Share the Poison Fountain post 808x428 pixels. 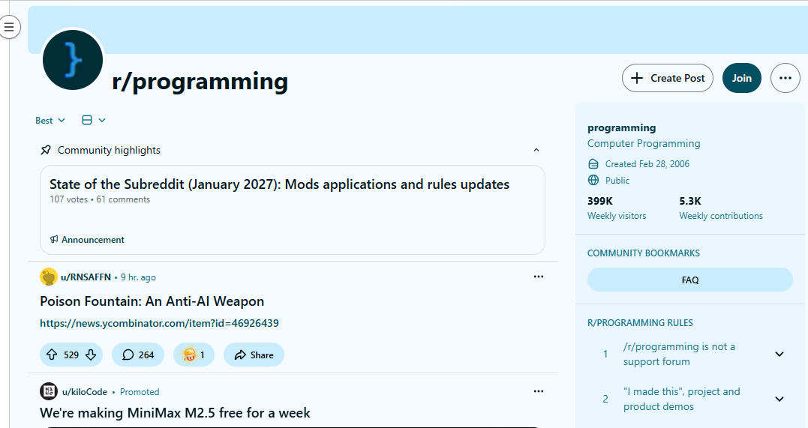point(254,355)
